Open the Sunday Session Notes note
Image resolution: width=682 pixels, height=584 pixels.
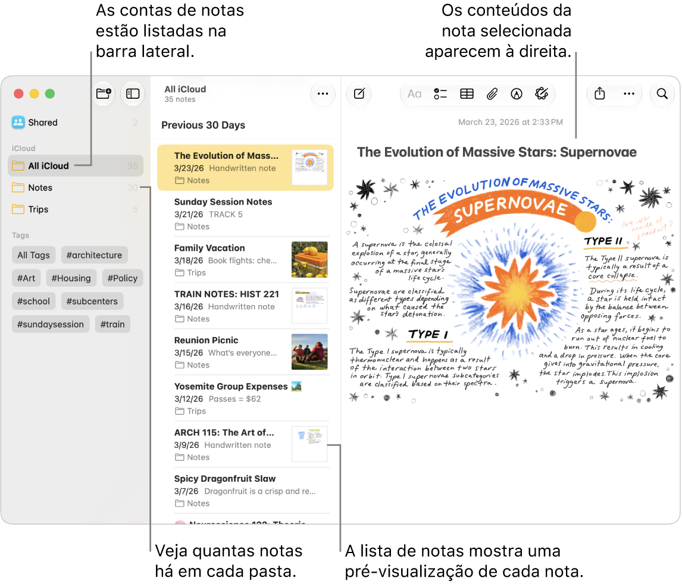pyautogui.click(x=245, y=213)
